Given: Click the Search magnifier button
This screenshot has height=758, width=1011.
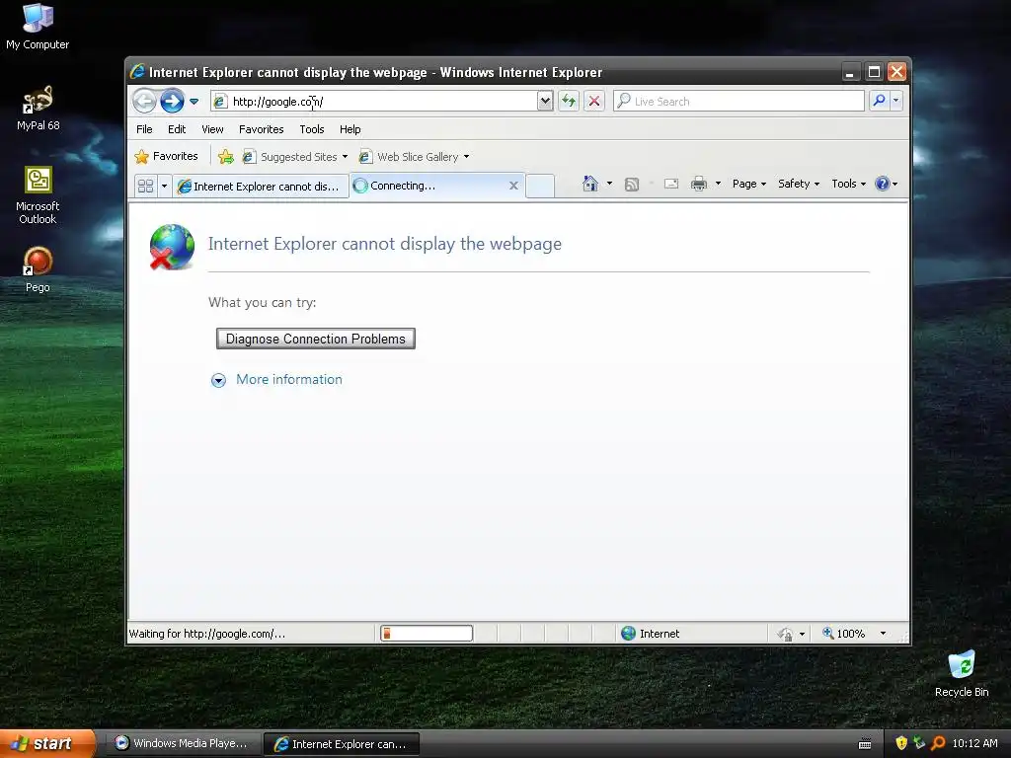Looking at the screenshot, I should (879, 101).
